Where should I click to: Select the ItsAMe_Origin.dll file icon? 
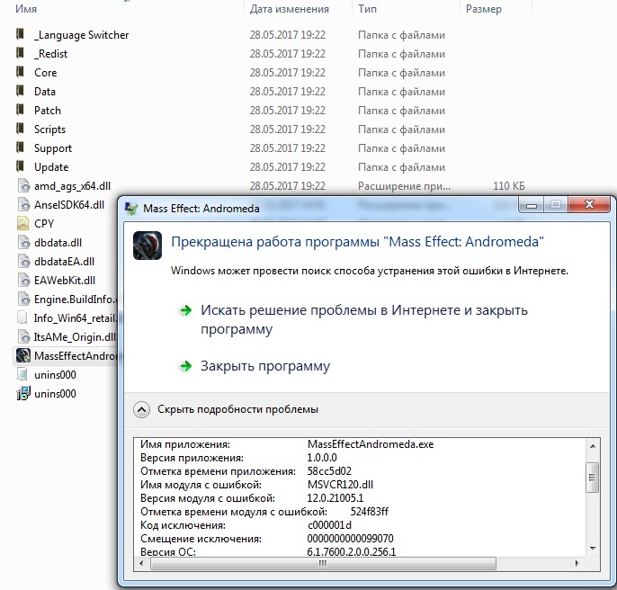click(x=23, y=336)
